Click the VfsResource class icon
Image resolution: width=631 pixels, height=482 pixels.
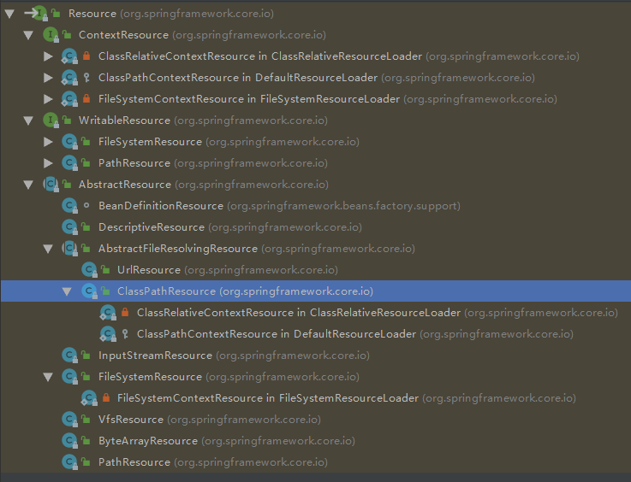70,420
